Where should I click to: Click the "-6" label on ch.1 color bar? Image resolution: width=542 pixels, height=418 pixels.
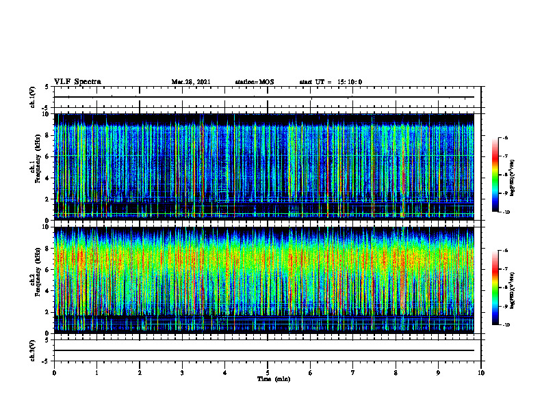point(505,137)
